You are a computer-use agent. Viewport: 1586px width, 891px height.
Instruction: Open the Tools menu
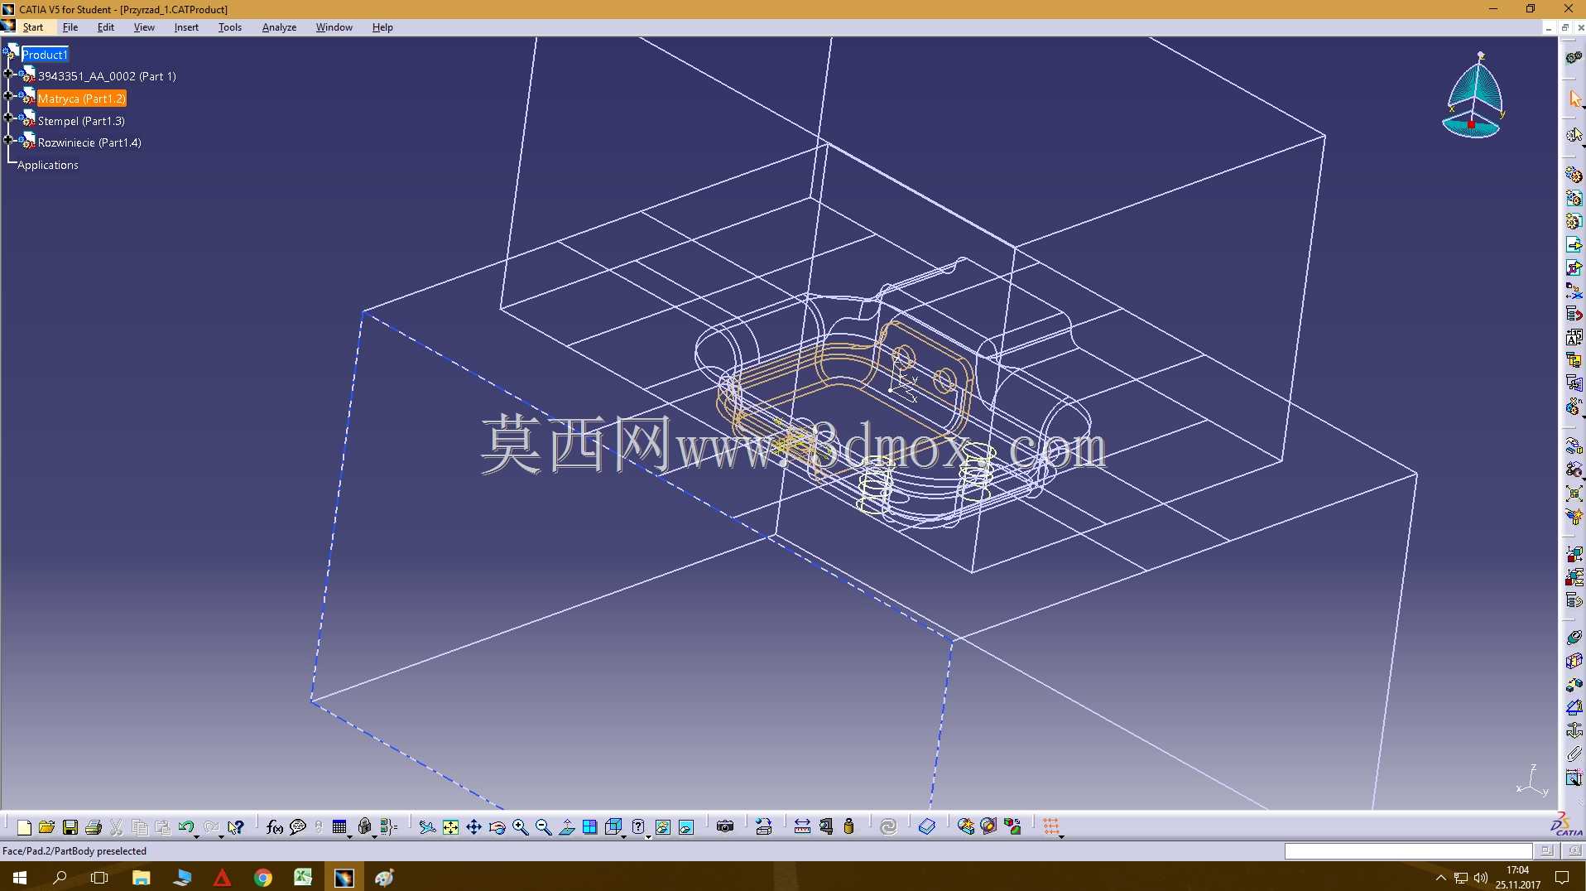[x=230, y=27]
